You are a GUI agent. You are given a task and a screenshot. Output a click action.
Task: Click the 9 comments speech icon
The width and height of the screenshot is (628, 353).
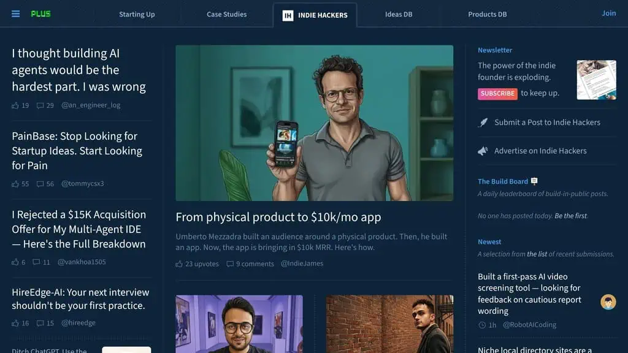tap(230, 264)
